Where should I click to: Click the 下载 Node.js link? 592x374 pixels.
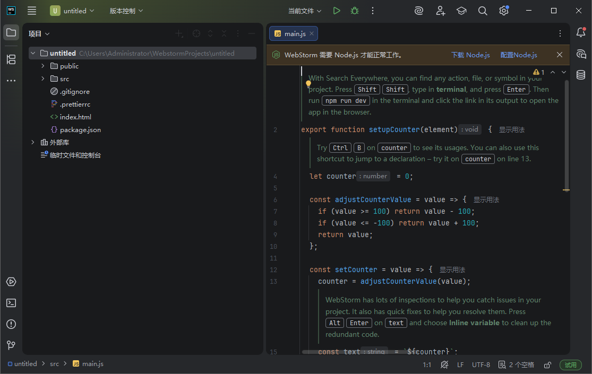click(470, 54)
